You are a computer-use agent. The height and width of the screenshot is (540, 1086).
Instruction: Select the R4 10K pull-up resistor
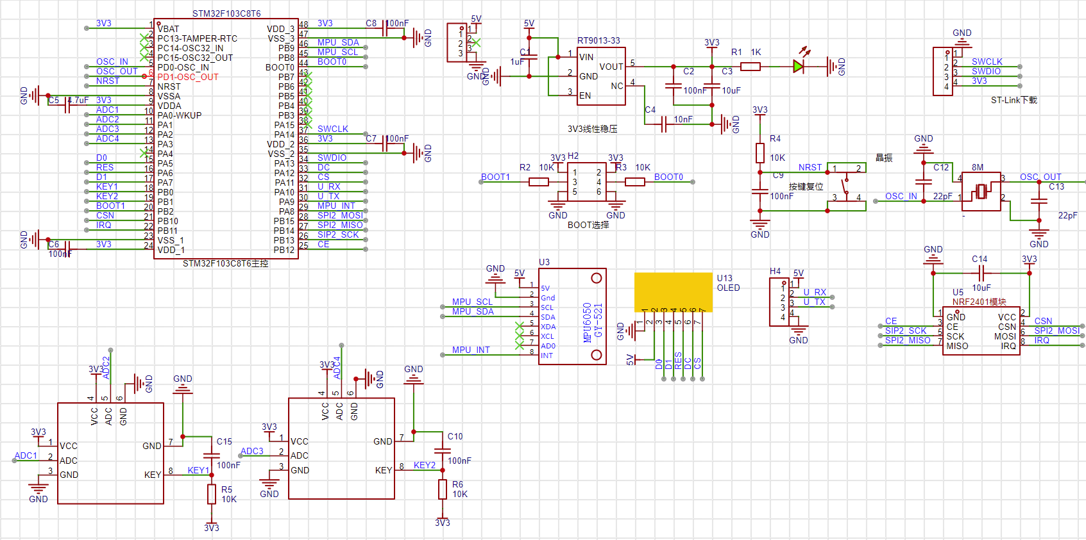click(x=760, y=153)
